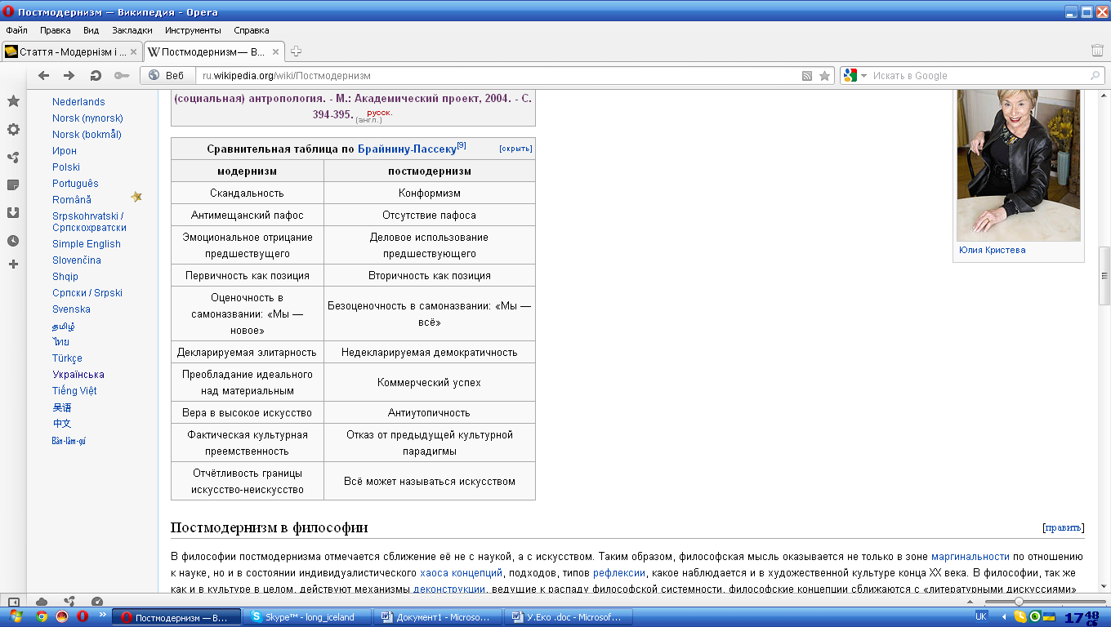Toggle Opera Turbo speedometer icon
The image size is (1111, 627).
(x=97, y=602)
